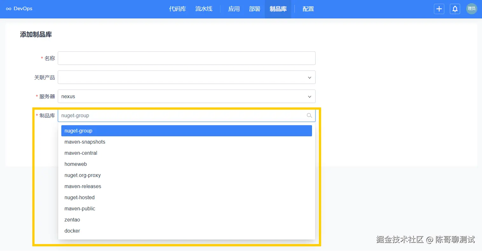Select zentao repository option
Viewport: 482px width, 251px height.
(187, 220)
